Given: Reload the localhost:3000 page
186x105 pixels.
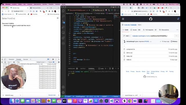Looking at the screenshot, I should [8, 11].
